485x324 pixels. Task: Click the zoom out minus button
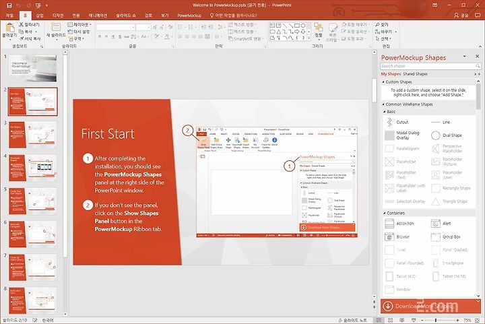tap(422, 320)
